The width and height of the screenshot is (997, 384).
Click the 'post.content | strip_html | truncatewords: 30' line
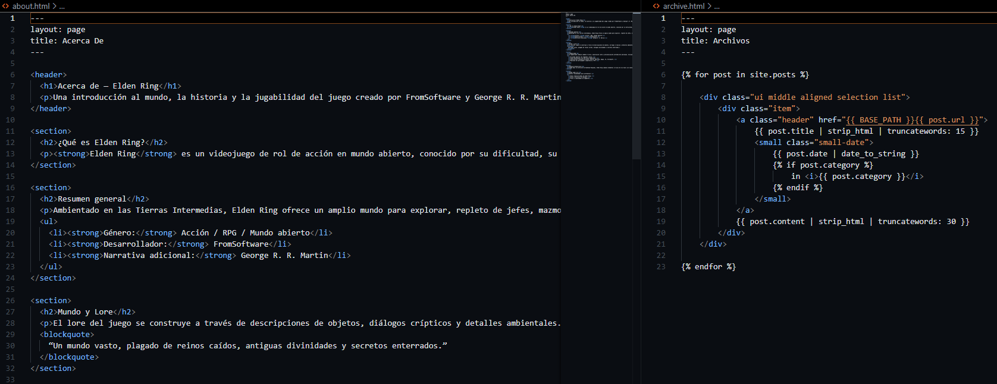tap(853, 222)
